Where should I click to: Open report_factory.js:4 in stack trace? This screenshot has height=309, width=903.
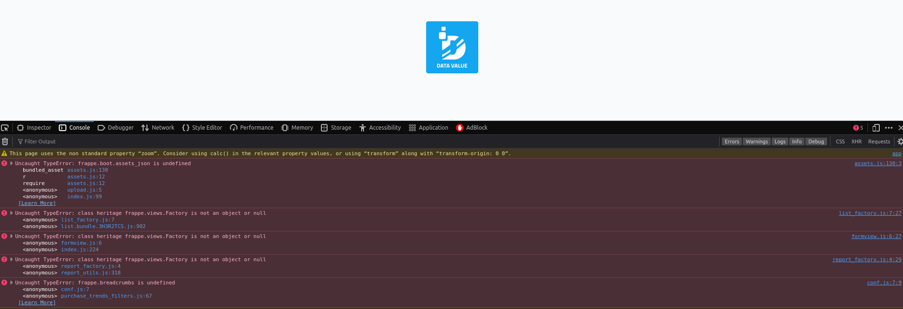(91, 266)
